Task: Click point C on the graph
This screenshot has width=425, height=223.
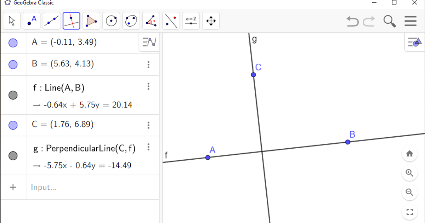Action: click(x=254, y=75)
